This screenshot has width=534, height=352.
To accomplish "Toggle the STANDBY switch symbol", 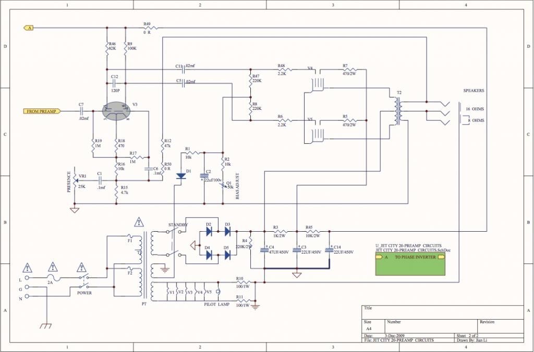I will [x=173, y=243].
